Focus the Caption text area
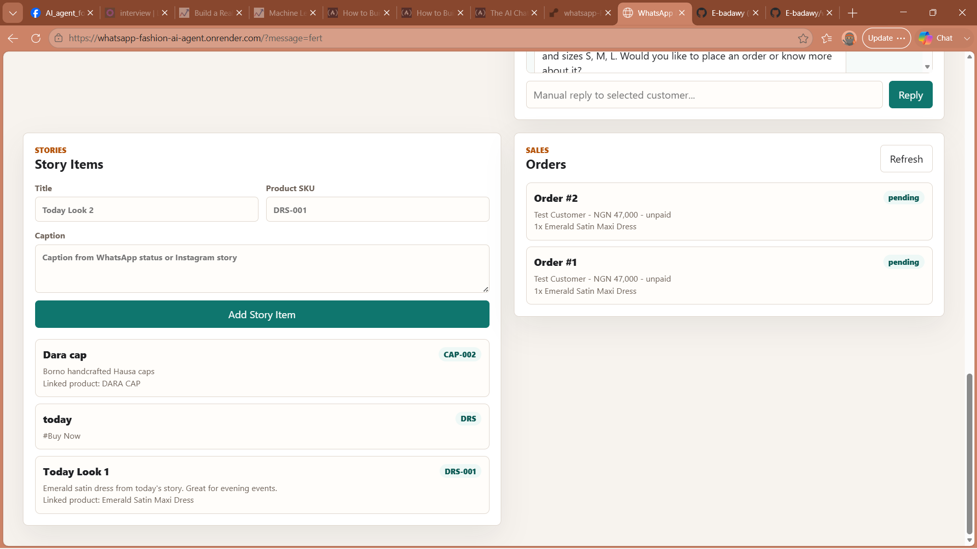 tap(262, 268)
